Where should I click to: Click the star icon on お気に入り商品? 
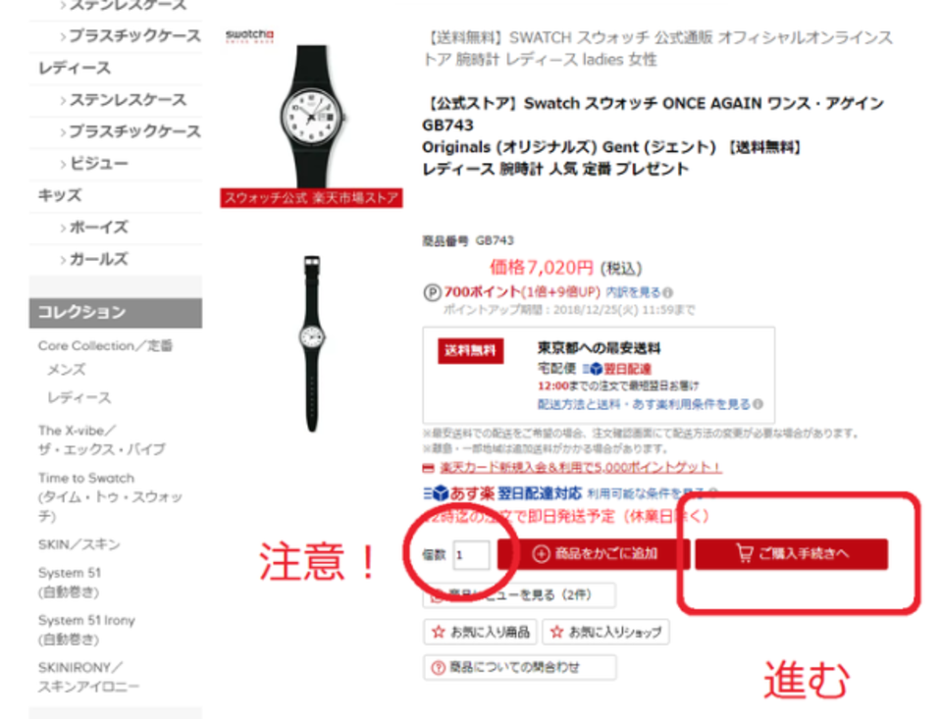click(x=439, y=632)
